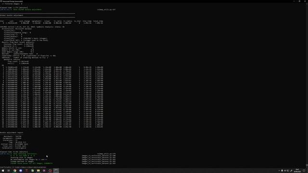Click the 'cost_change' column header
Viewport: 308px width, 173px height.
click(25, 21)
